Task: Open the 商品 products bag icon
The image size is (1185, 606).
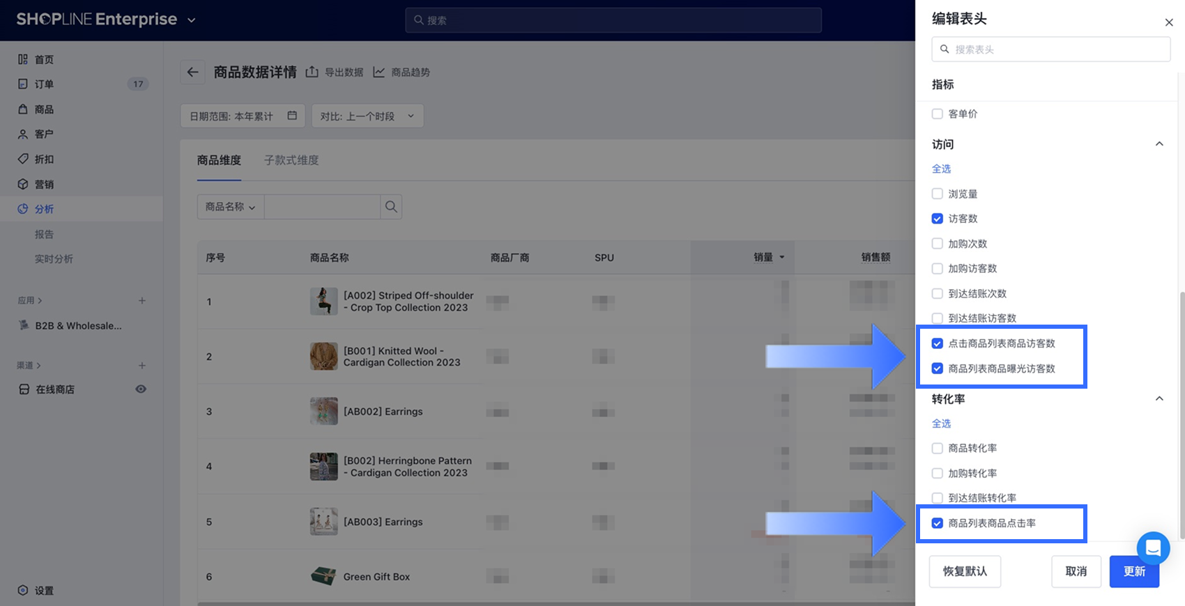Action: tap(23, 109)
